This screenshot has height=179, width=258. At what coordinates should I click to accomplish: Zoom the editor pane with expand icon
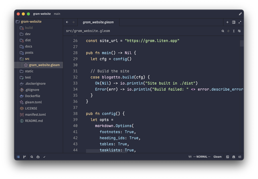point(240,22)
